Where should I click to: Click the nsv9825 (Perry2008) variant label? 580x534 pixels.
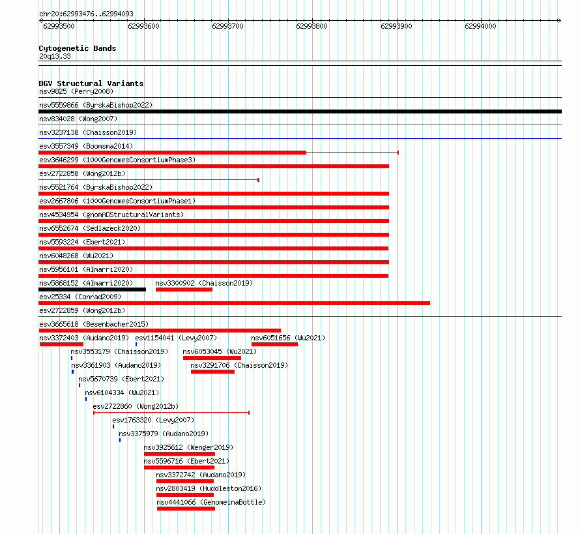(x=76, y=91)
